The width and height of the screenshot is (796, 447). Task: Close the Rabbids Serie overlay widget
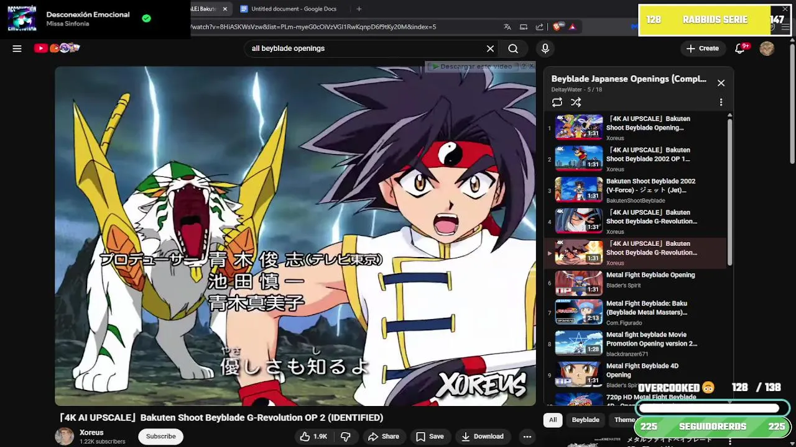(785, 9)
